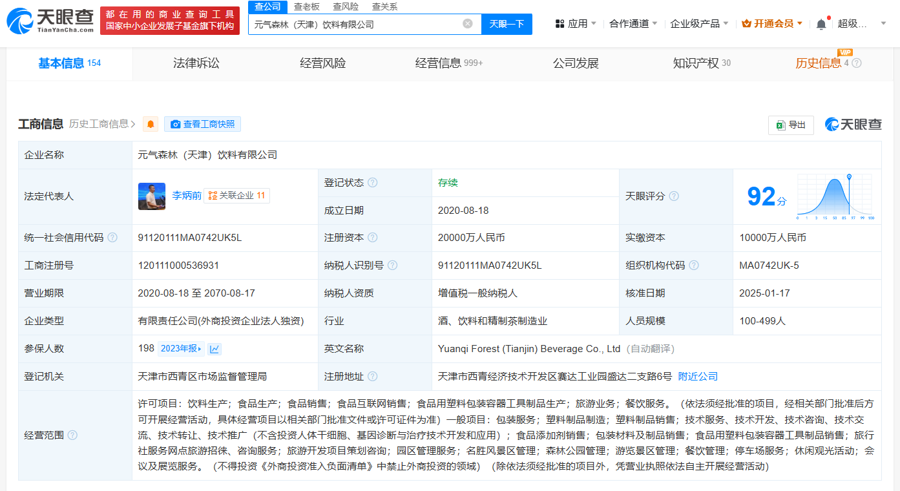
Task: Click the 导出 export button
Action: (791, 125)
